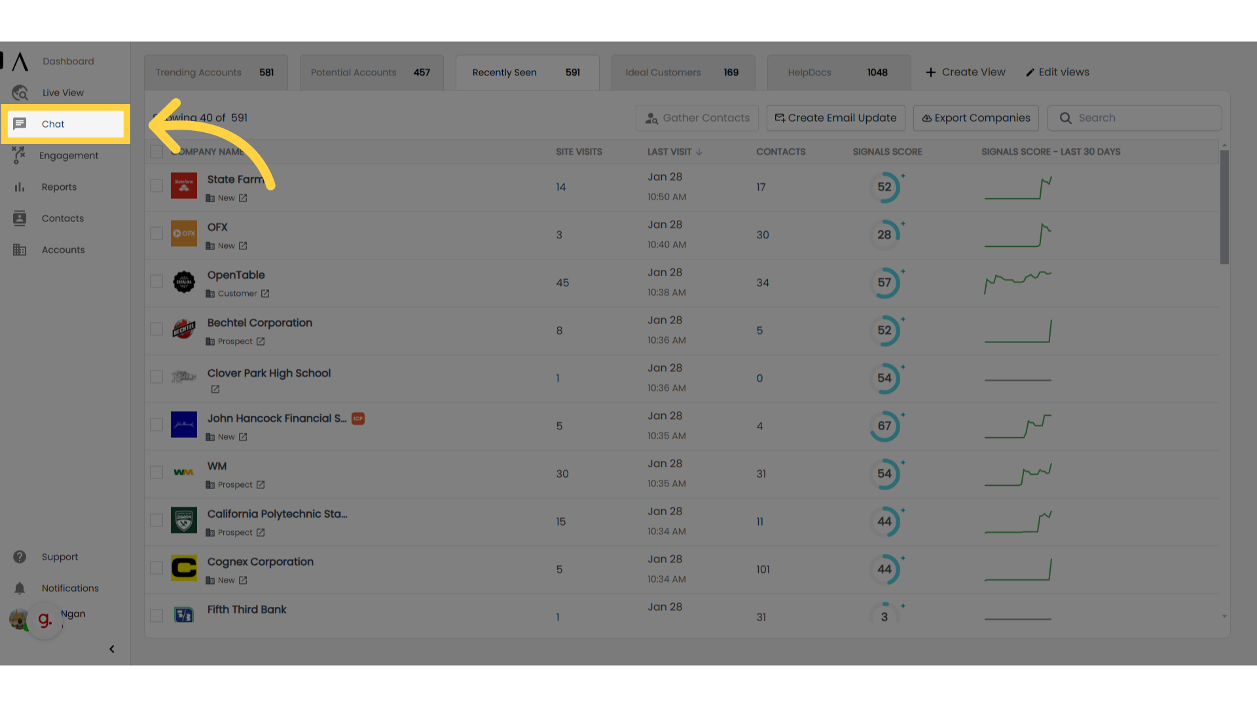Select the OpenTable row checkbox
The height and width of the screenshot is (707, 1257).
156,281
